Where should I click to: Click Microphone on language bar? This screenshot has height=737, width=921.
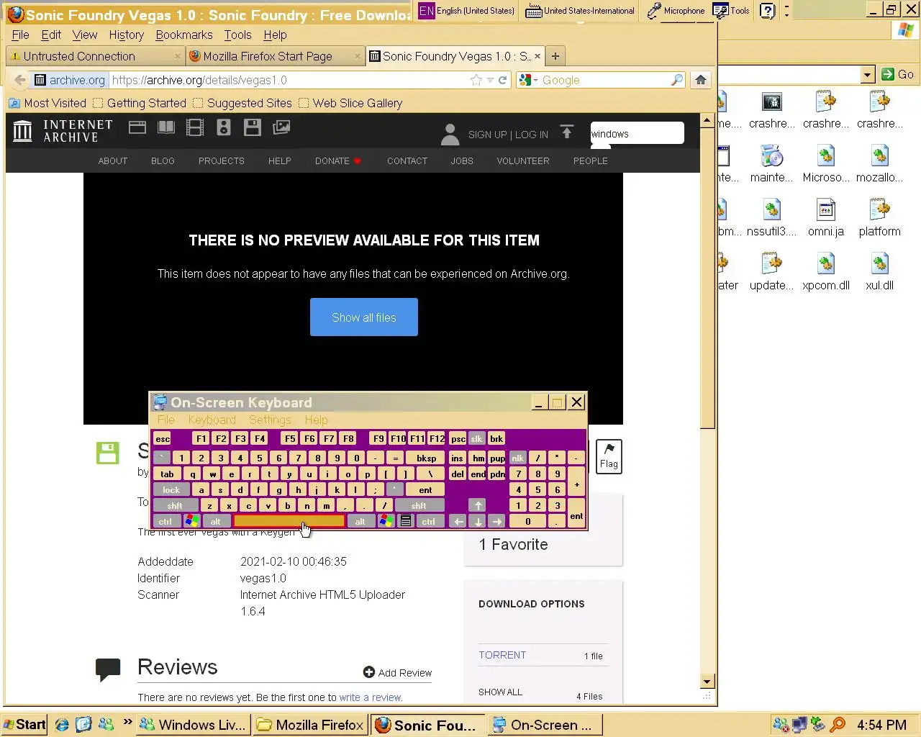pyautogui.click(x=676, y=11)
